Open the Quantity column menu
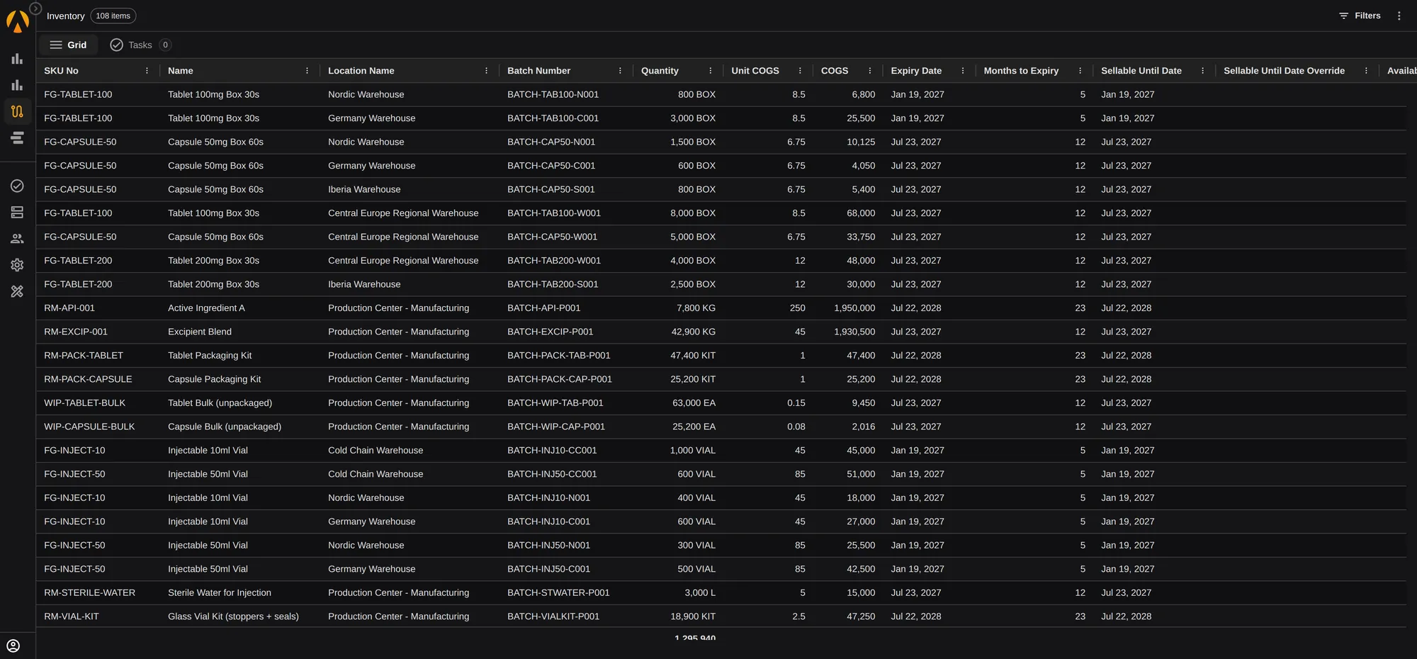The height and width of the screenshot is (659, 1417). click(x=710, y=71)
